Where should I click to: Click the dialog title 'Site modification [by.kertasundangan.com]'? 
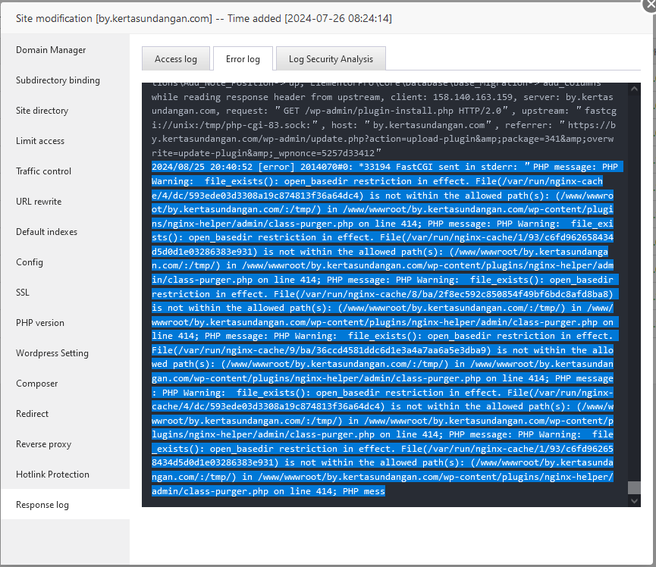115,18
